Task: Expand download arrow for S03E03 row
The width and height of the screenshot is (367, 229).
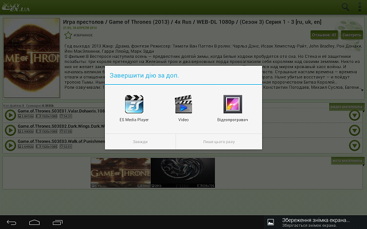Action: pyautogui.click(x=354, y=145)
